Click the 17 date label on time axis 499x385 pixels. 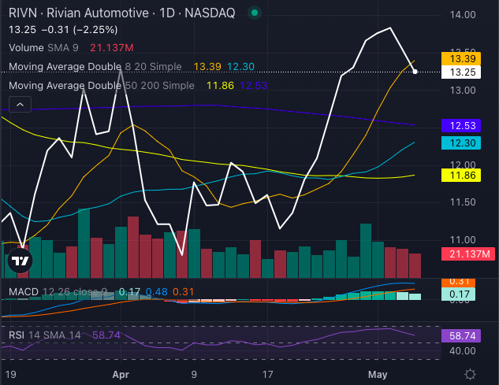[x=268, y=375]
